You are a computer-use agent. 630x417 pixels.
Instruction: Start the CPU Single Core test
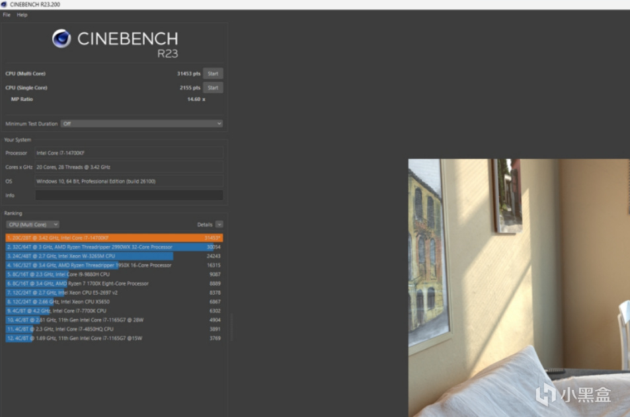click(x=213, y=88)
